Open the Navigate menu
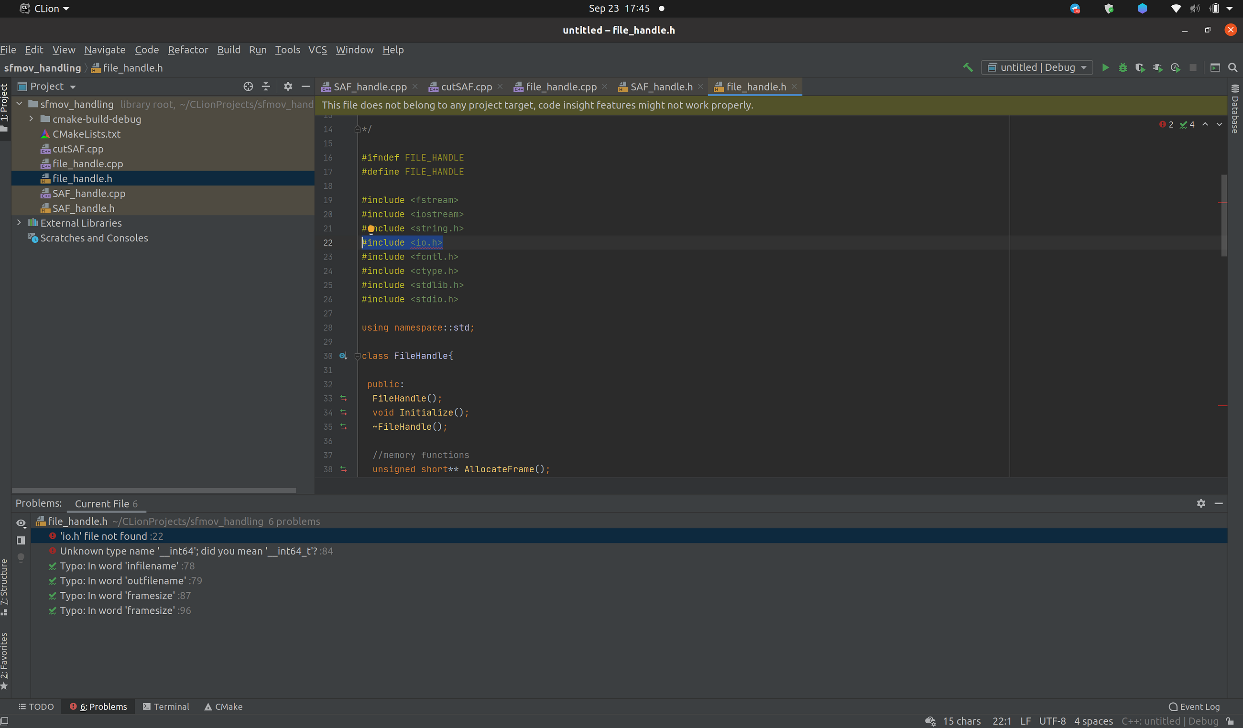Screen dimensions: 1243x728 coord(105,50)
